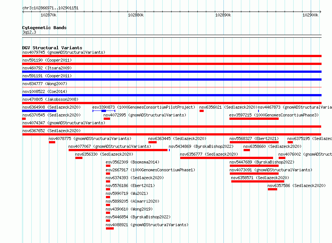Select nsv6358571 (Sedlazeck2020) label
The width and height of the screenshot is (332, 243).
[x=260, y=178]
